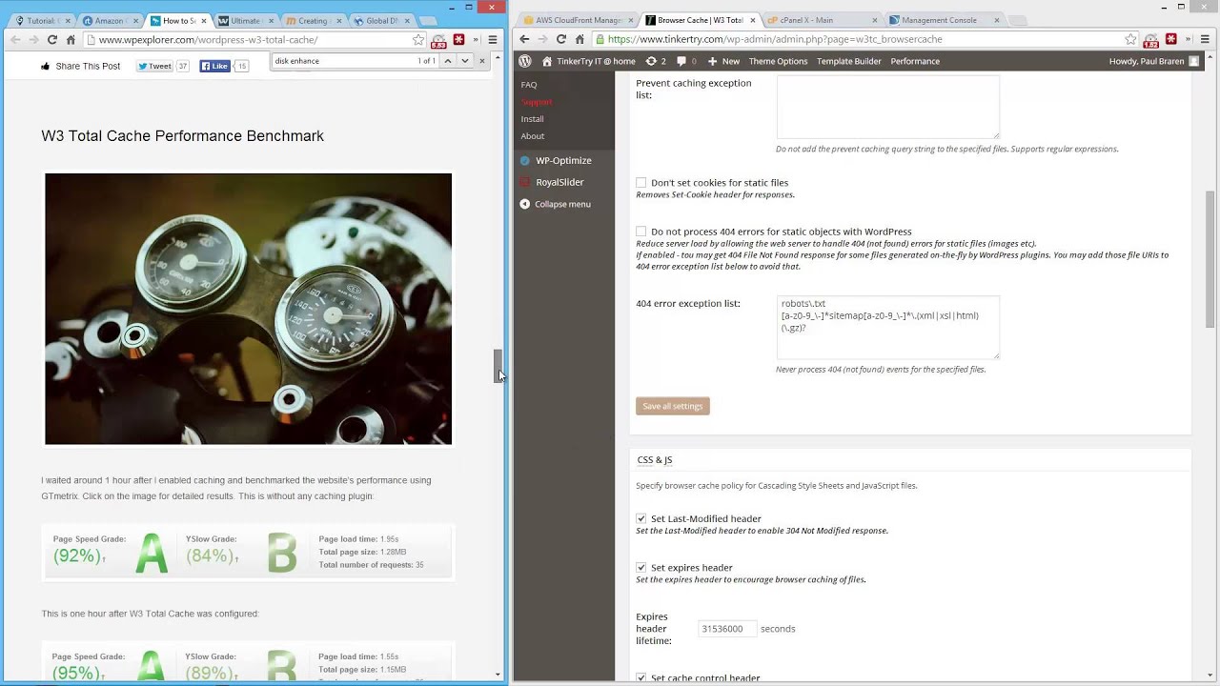Uncheck Set Last-Modified header
Viewport: 1220px width, 686px height.
click(641, 519)
